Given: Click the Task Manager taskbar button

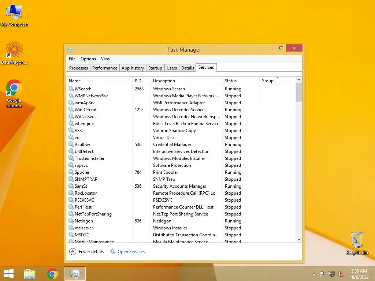Looking at the screenshot, I should pyautogui.click(x=75, y=274).
